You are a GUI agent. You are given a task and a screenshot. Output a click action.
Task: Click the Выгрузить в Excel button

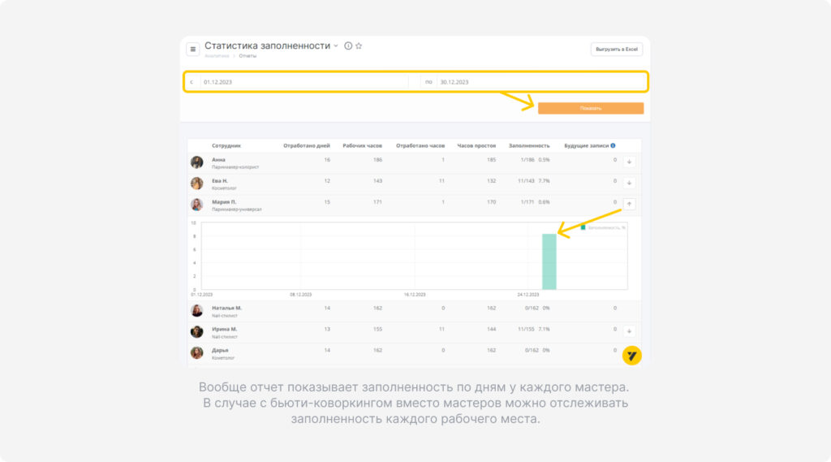[617, 50]
